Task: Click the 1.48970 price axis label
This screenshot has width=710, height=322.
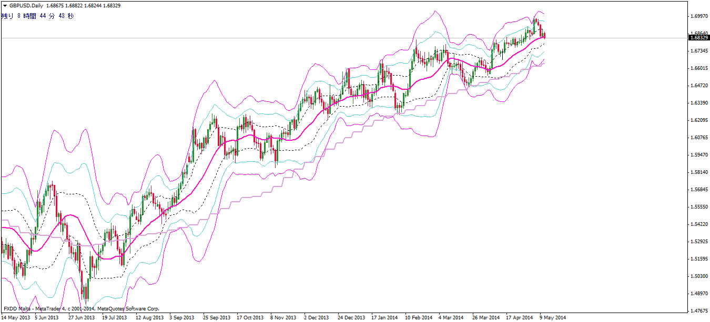Action: [698, 294]
